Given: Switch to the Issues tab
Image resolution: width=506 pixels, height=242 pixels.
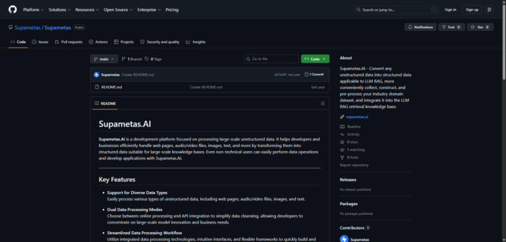Looking at the screenshot, I should pos(40,42).
